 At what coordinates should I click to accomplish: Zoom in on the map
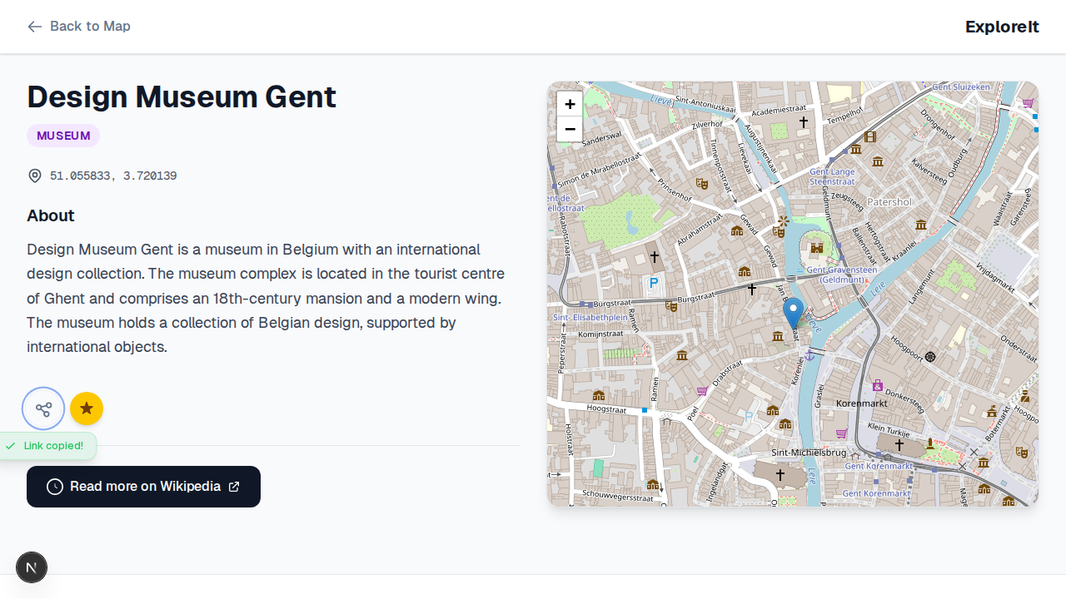click(x=570, y=104)
